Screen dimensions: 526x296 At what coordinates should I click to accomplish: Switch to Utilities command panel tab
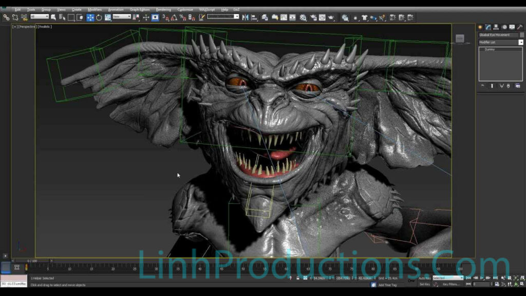coord(520,27)
